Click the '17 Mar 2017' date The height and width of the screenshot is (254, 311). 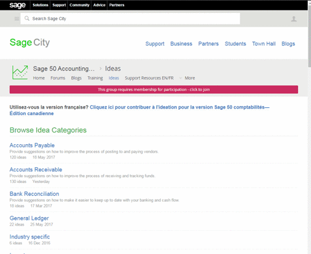tap(41, 206)
